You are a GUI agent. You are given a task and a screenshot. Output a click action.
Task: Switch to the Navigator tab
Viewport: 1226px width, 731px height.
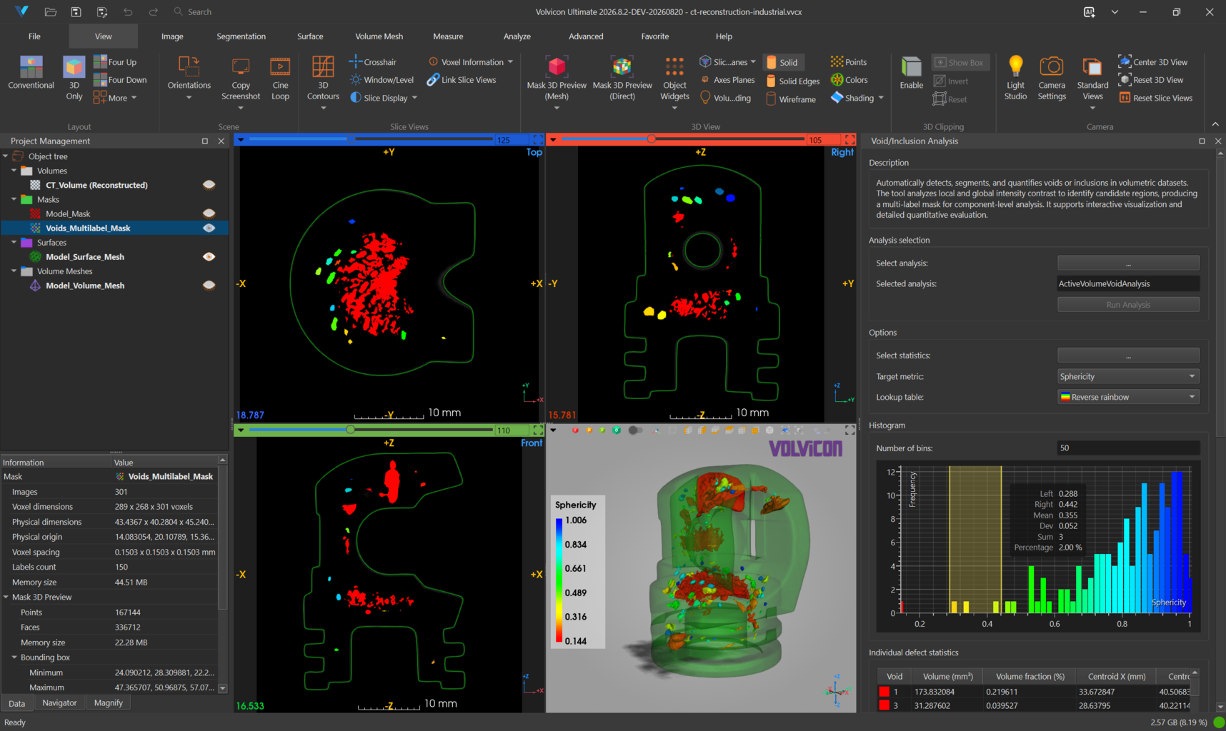(59, 703)
